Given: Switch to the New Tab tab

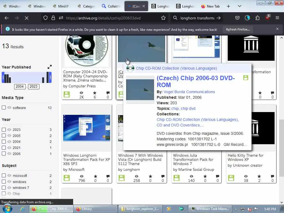Looking at the screenshot, I should point(210,6).
